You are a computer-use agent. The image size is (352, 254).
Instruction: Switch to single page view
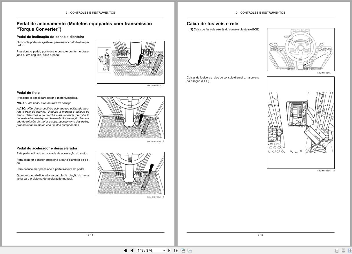(337, 251)
